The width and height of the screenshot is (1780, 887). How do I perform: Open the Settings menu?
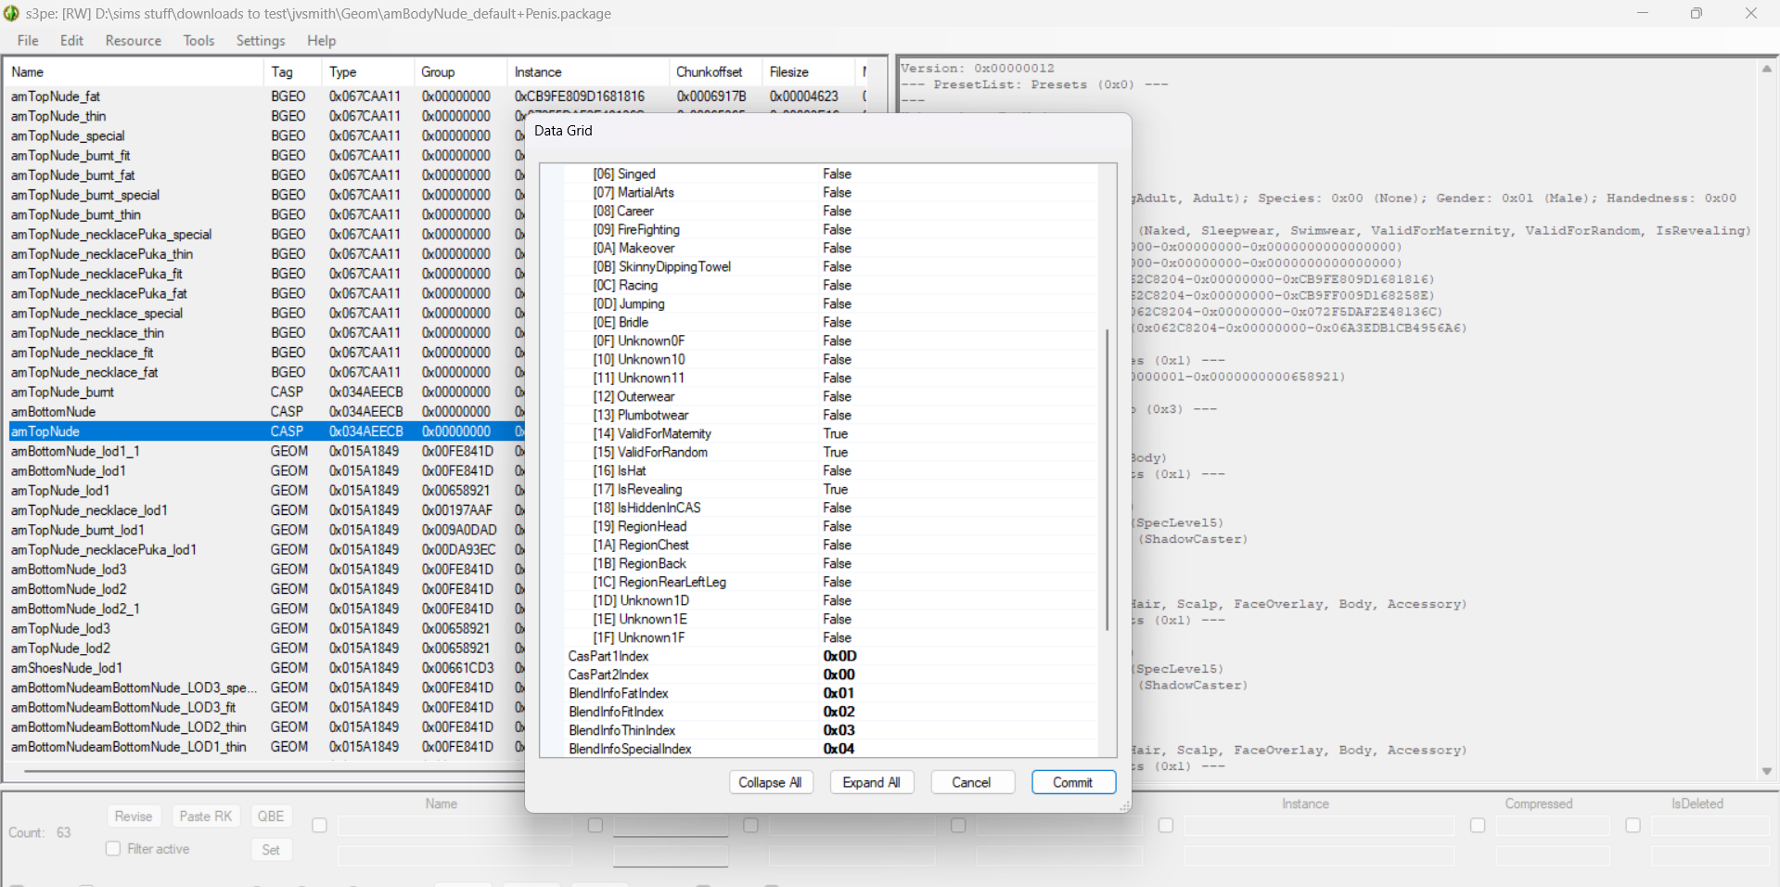click(261, 41)
